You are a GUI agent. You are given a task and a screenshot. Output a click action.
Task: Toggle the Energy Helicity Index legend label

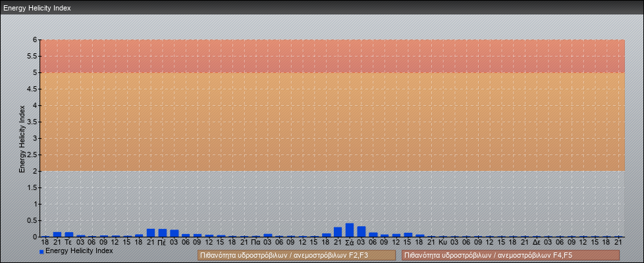pos(79,251)
